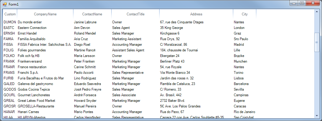Click the ContactTitle column header

(135, 14)
